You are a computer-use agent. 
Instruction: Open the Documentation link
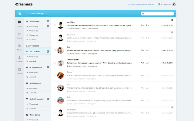pos(141,4)
